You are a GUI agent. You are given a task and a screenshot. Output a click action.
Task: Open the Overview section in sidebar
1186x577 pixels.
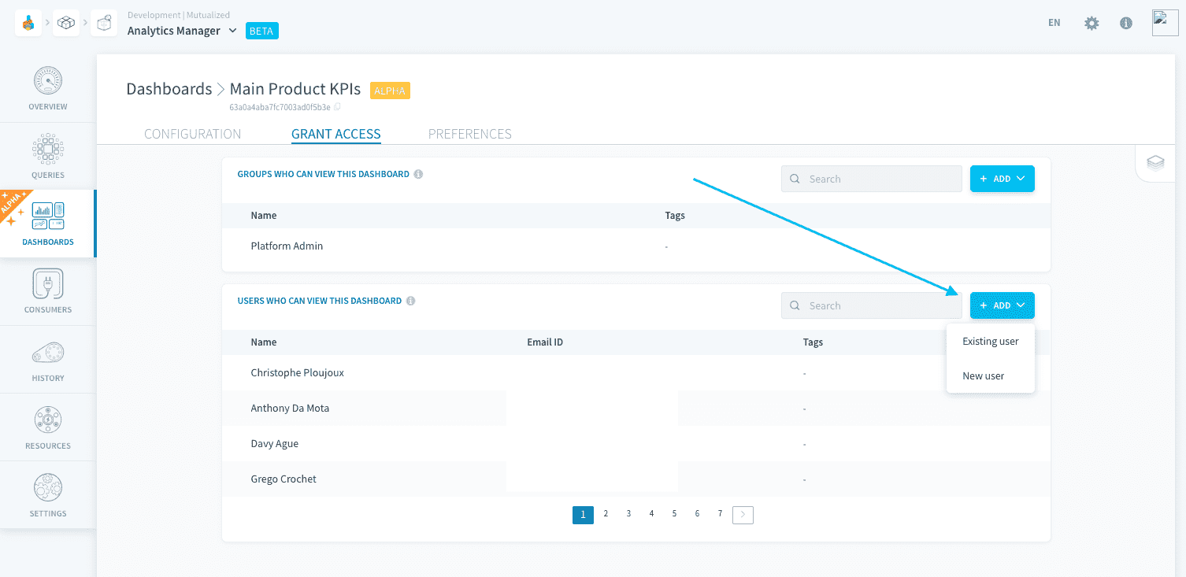48,89
